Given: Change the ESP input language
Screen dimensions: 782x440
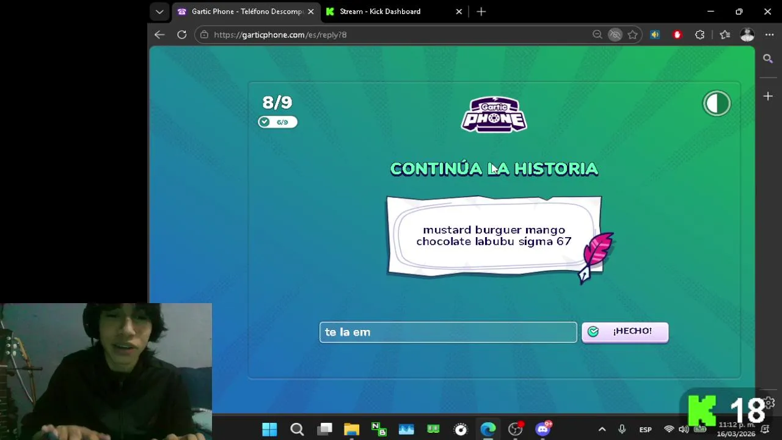Looking at the screenshot, I should pyautogui.click(x=645, y=430).
